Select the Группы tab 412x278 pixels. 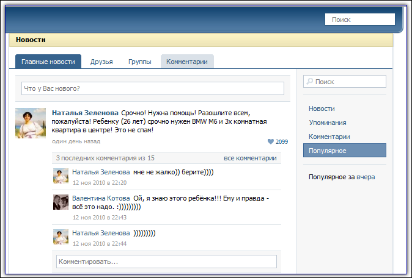coord(139,62)
